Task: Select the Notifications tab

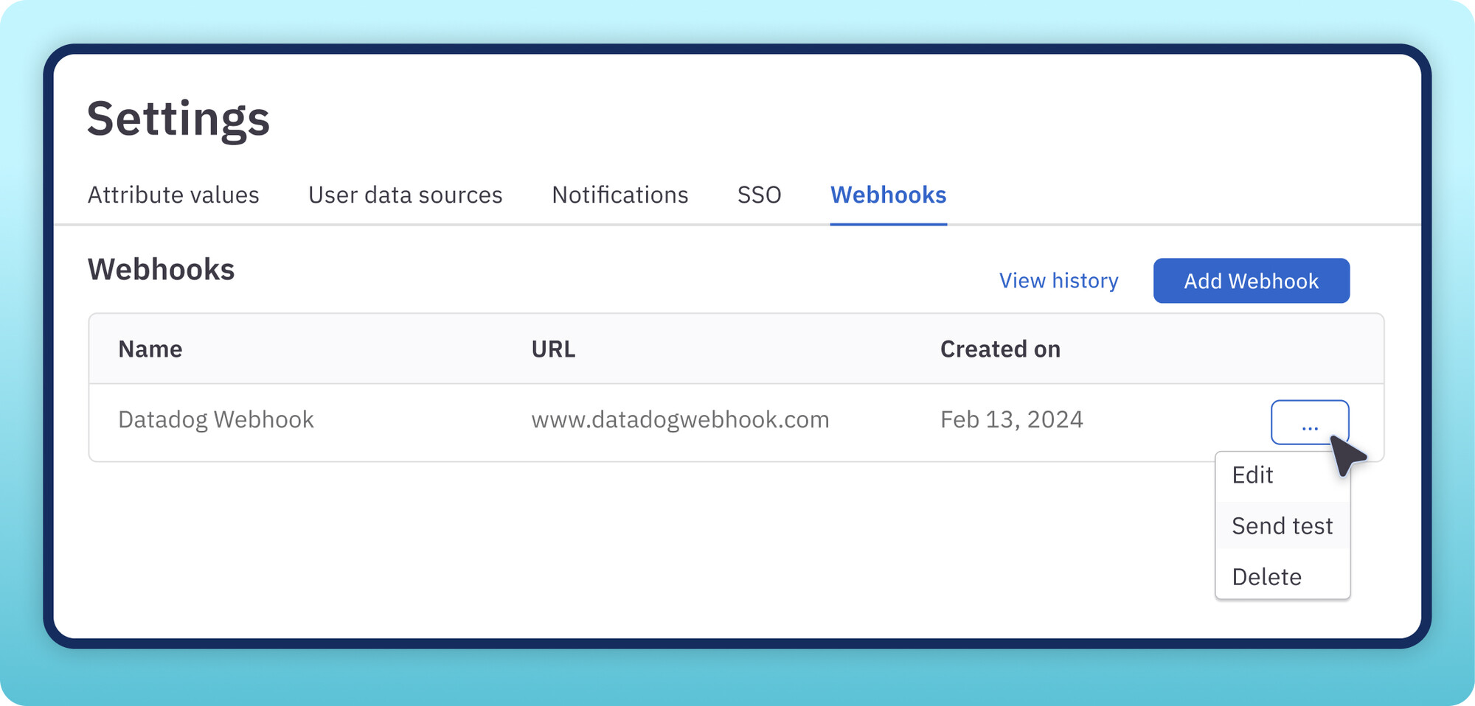Action: click(619, 195)
